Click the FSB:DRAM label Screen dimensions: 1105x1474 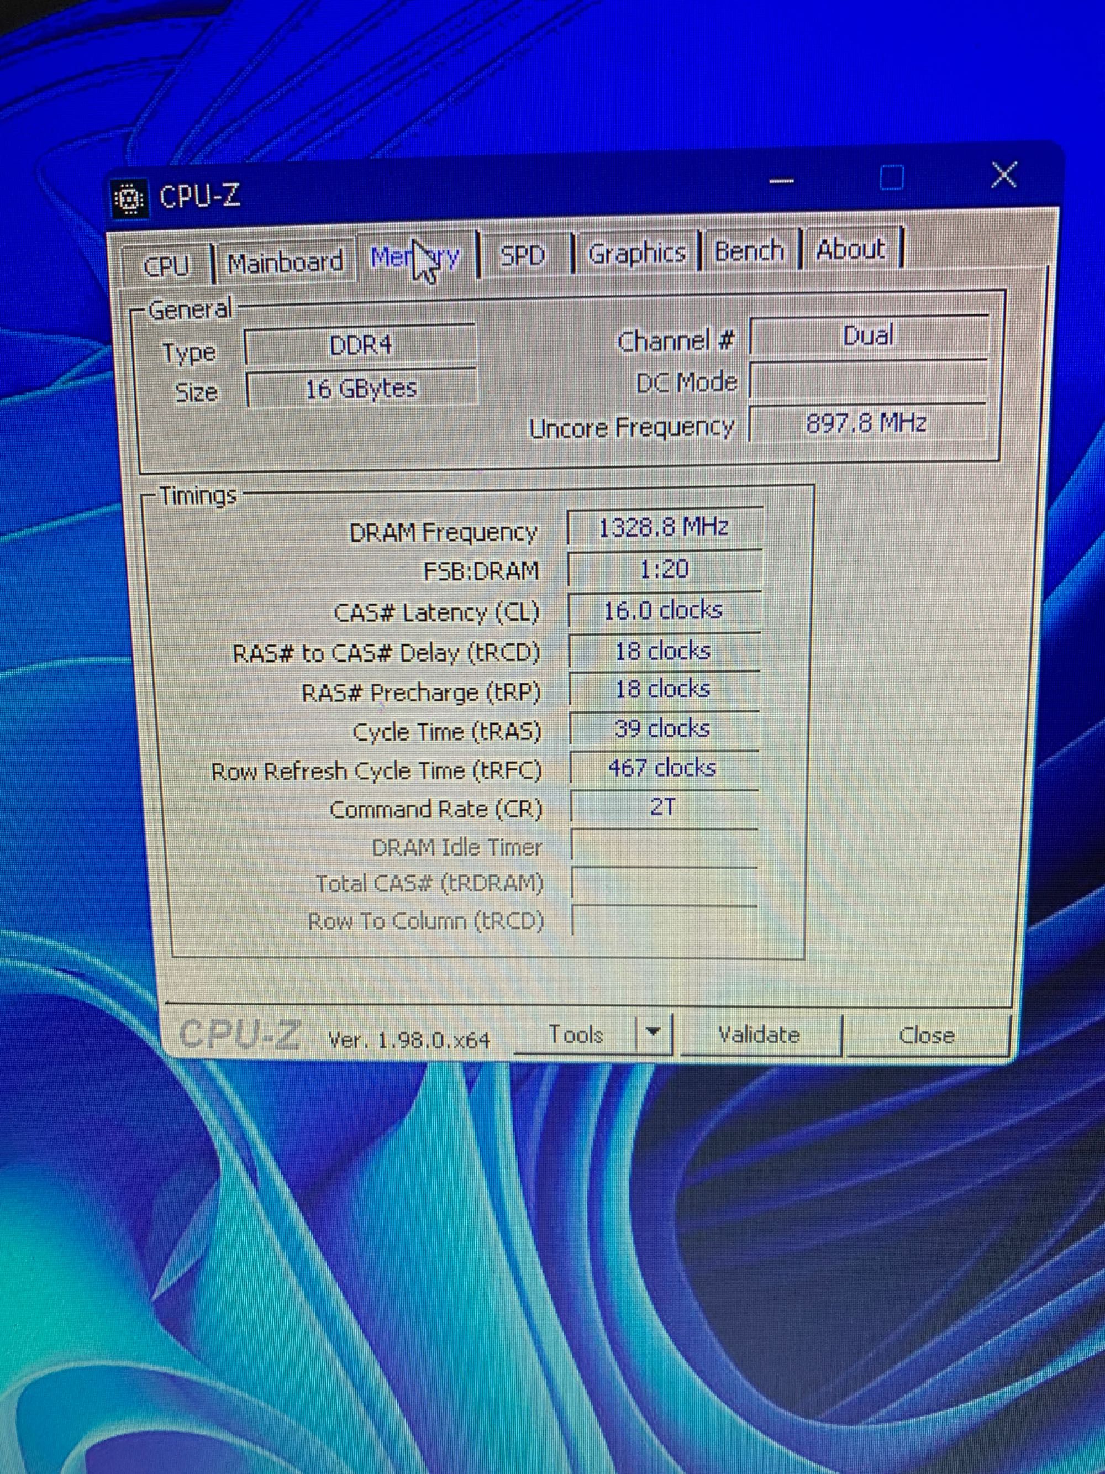(x=482, y=571)
